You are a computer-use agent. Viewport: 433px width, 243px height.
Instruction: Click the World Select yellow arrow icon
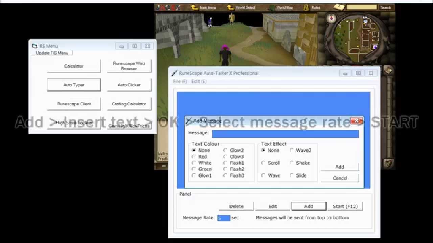tap(231, 7)
